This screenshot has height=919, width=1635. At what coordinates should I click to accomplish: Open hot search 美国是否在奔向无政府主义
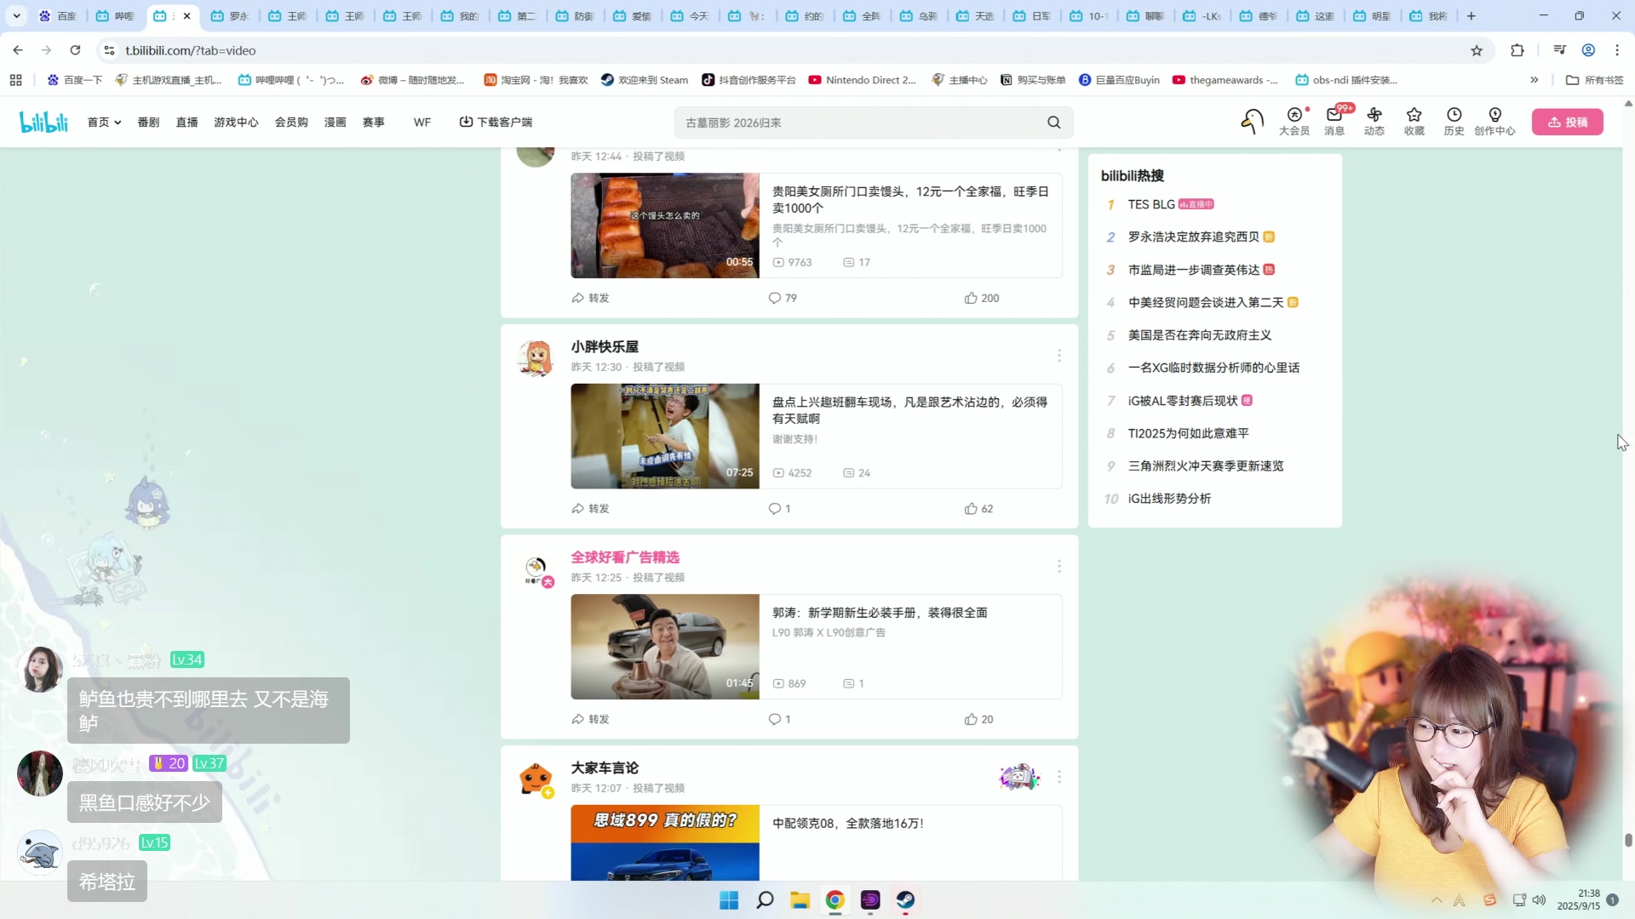pyautogui.click(x=1199, y=335)
